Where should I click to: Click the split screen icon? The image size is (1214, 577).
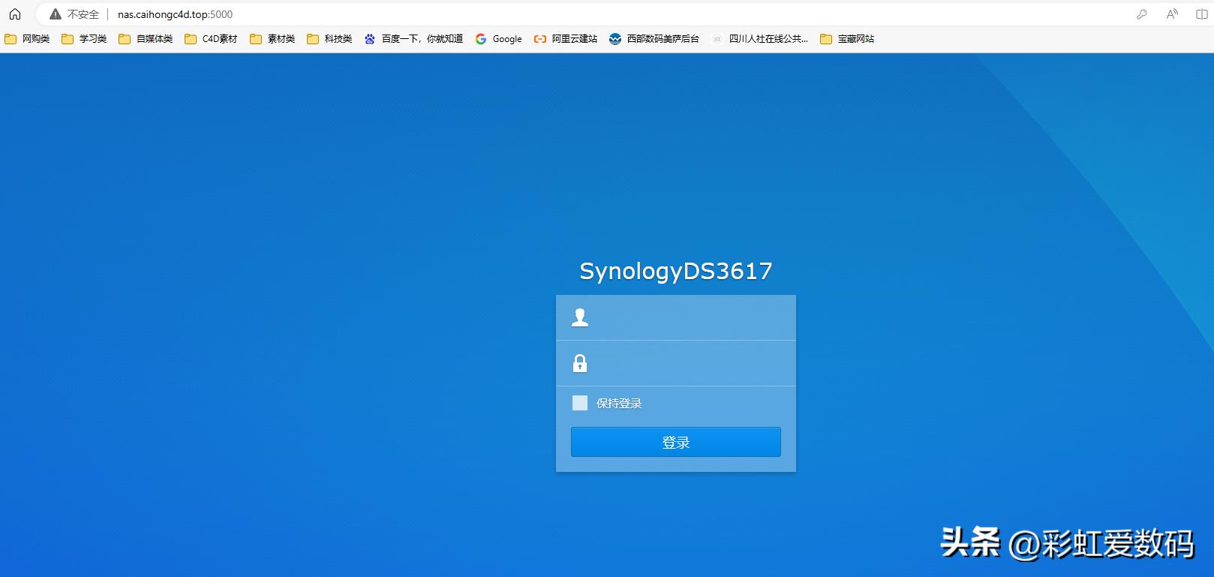(x=1201, y=14)
